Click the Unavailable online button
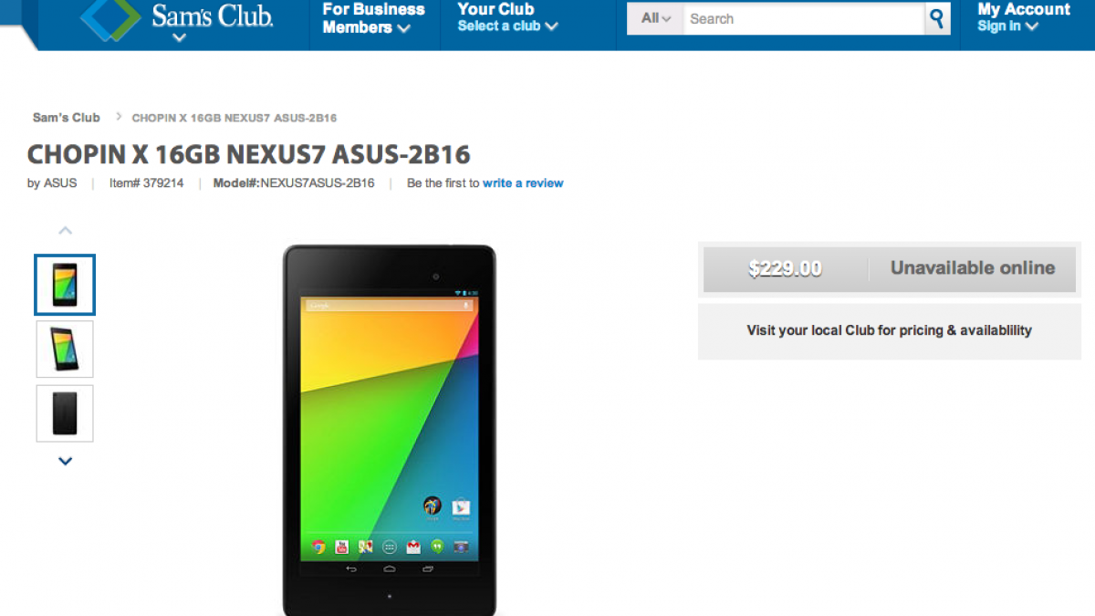 click(x=973, y=268)
